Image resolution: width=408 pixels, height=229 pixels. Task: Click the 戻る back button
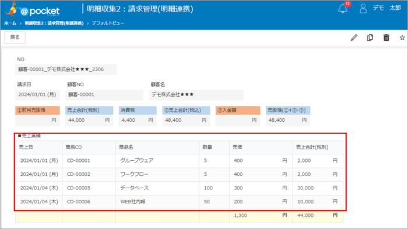click(x=15, y=37)
